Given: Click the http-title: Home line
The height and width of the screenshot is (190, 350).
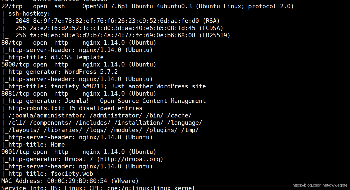Looking at the screenshot, I should pos(33,145).
